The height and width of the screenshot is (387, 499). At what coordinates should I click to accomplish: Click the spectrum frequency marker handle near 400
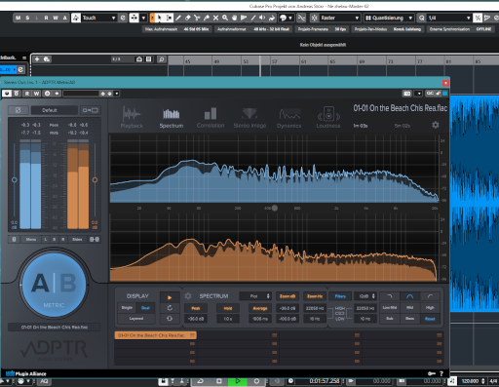coord(275,208)
